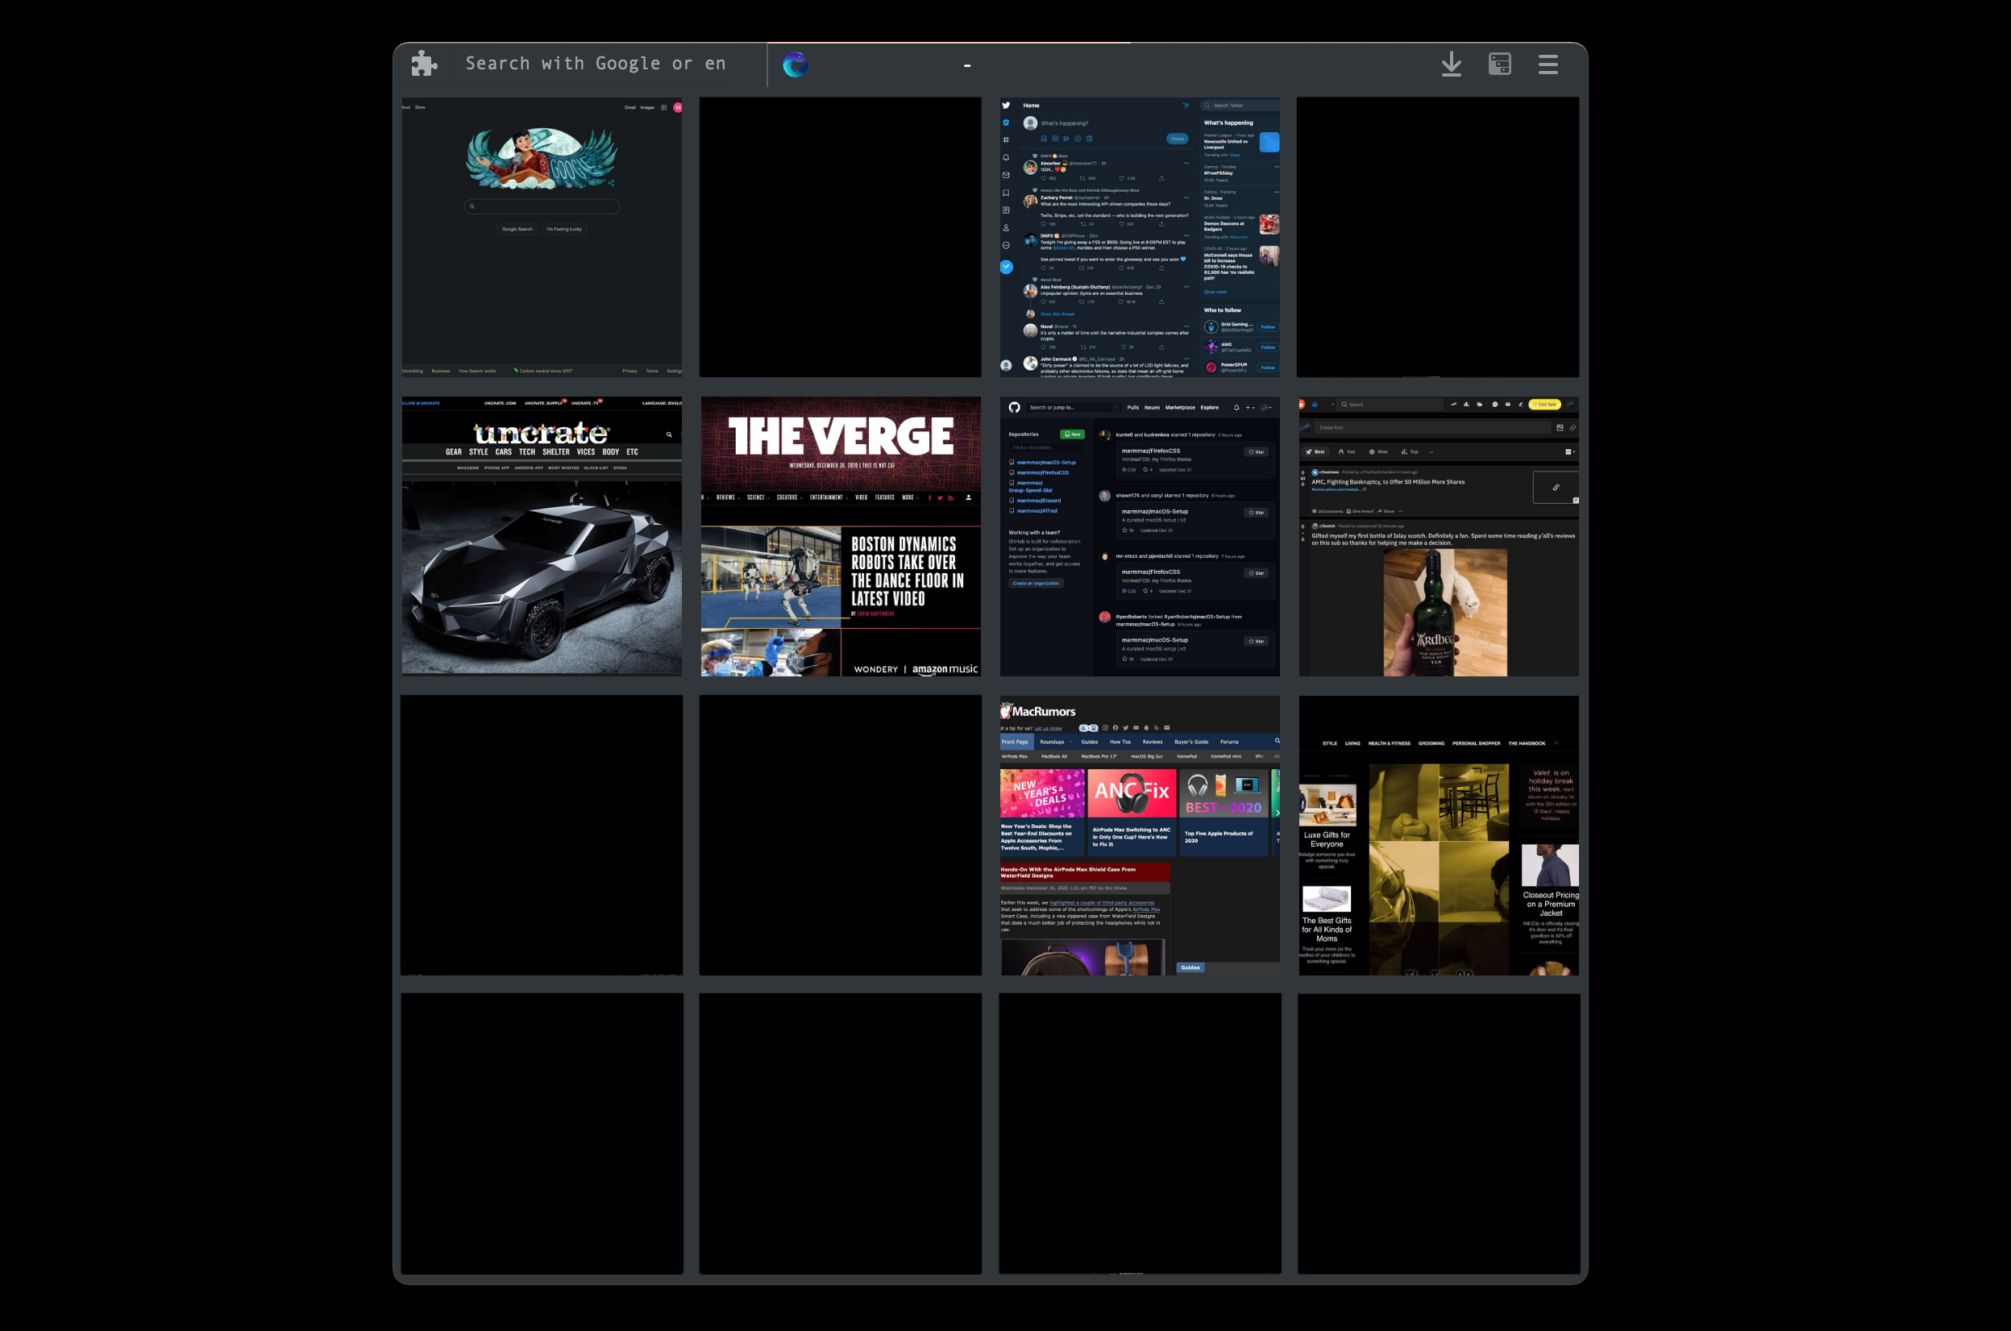Viewport: 2011px width, 1331px height.
Task: Click the empty tile beside Google
Action: click(840, 237)
